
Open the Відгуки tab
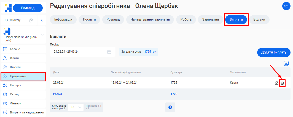[259, 19]
